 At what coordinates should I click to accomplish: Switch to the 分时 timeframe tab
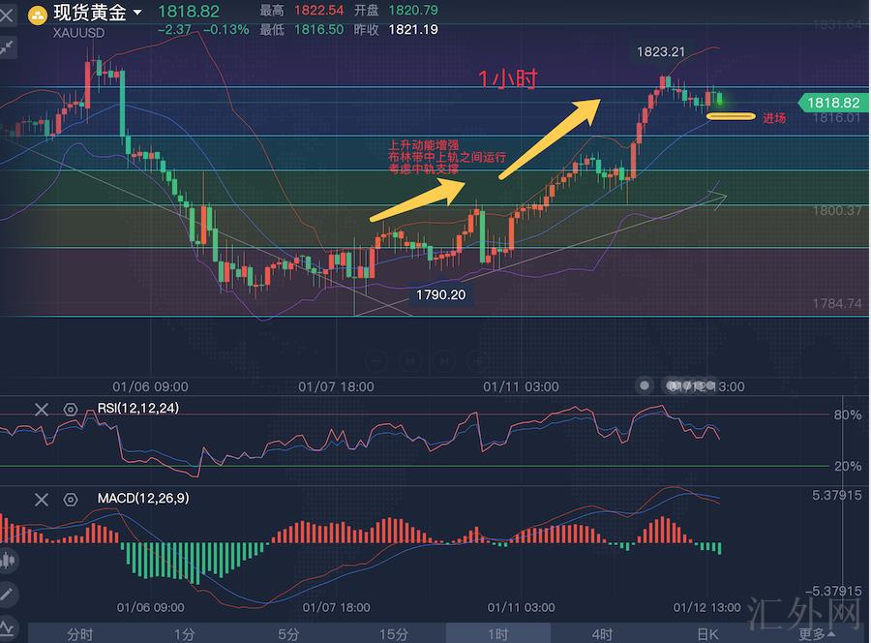click(x=80, y=634)
